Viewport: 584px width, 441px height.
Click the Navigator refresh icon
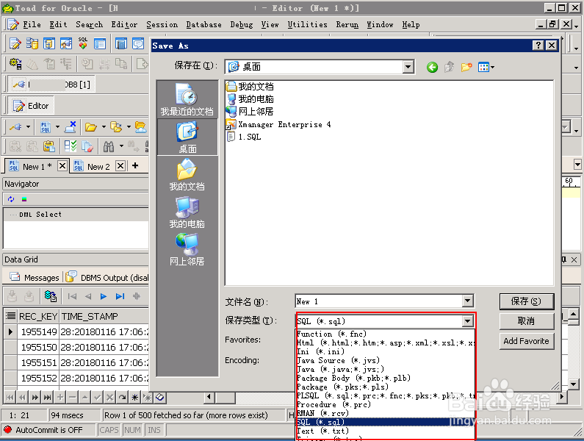point(11,199)
